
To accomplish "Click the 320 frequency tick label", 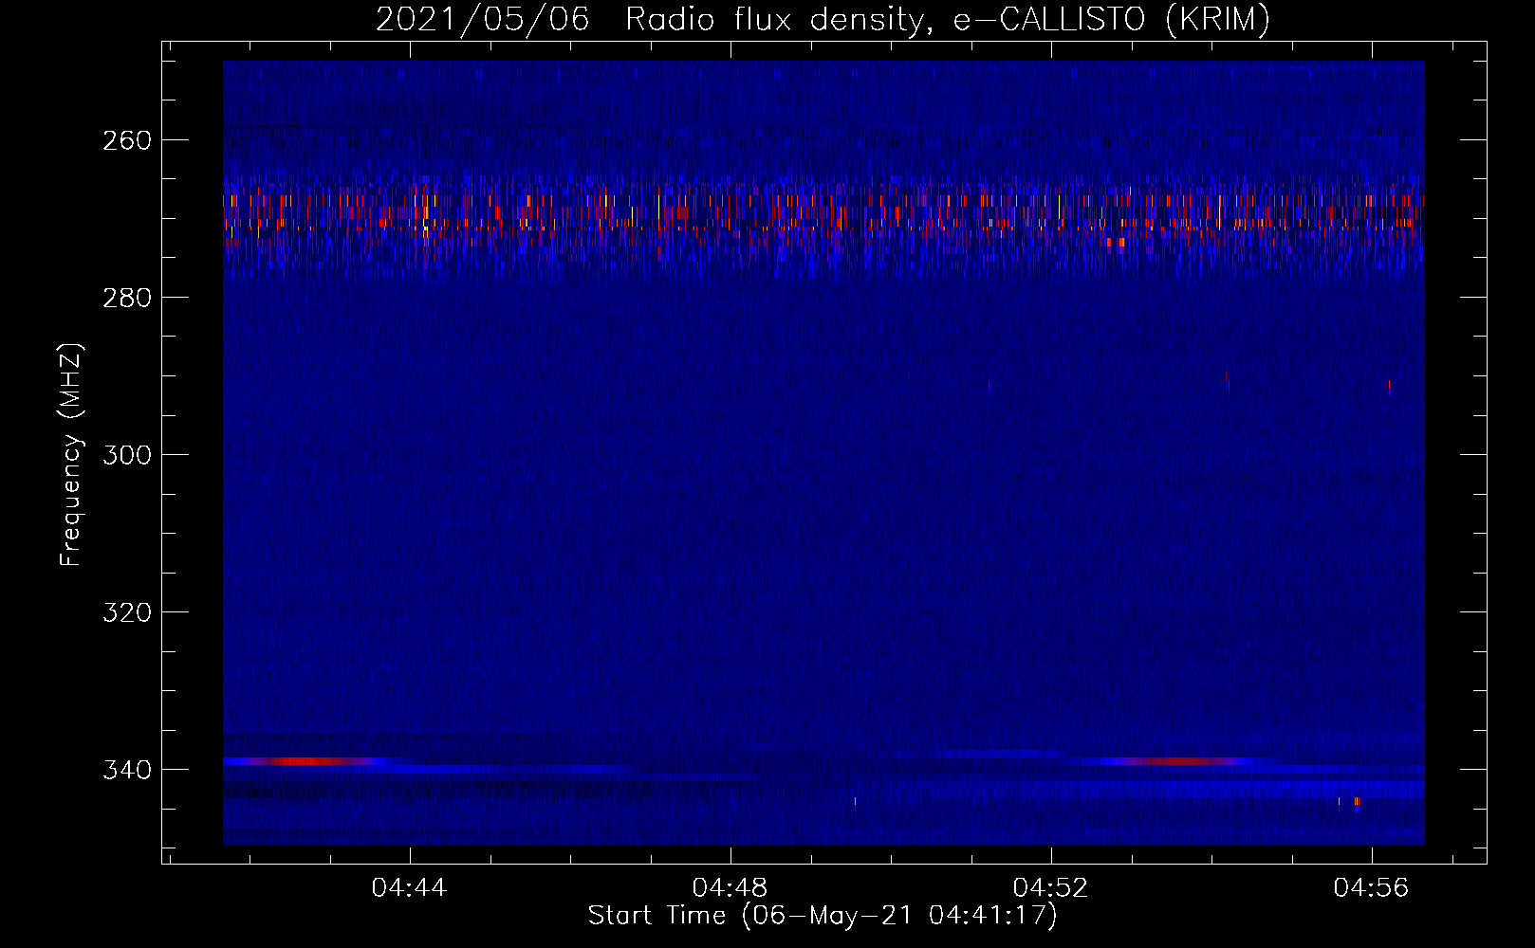I will coord(127,612).
